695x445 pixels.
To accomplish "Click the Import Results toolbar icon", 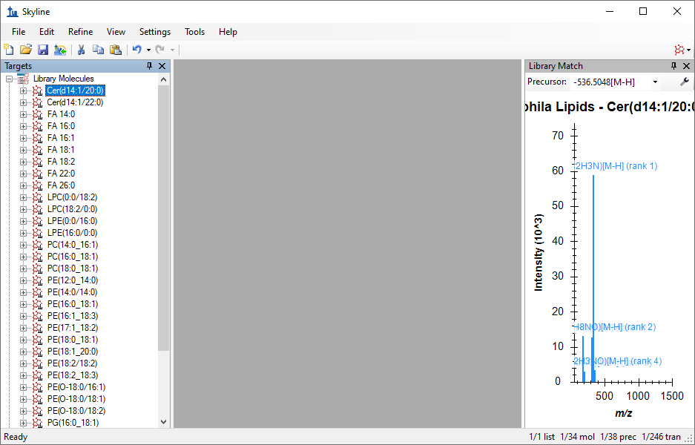I will coord(60,50).
